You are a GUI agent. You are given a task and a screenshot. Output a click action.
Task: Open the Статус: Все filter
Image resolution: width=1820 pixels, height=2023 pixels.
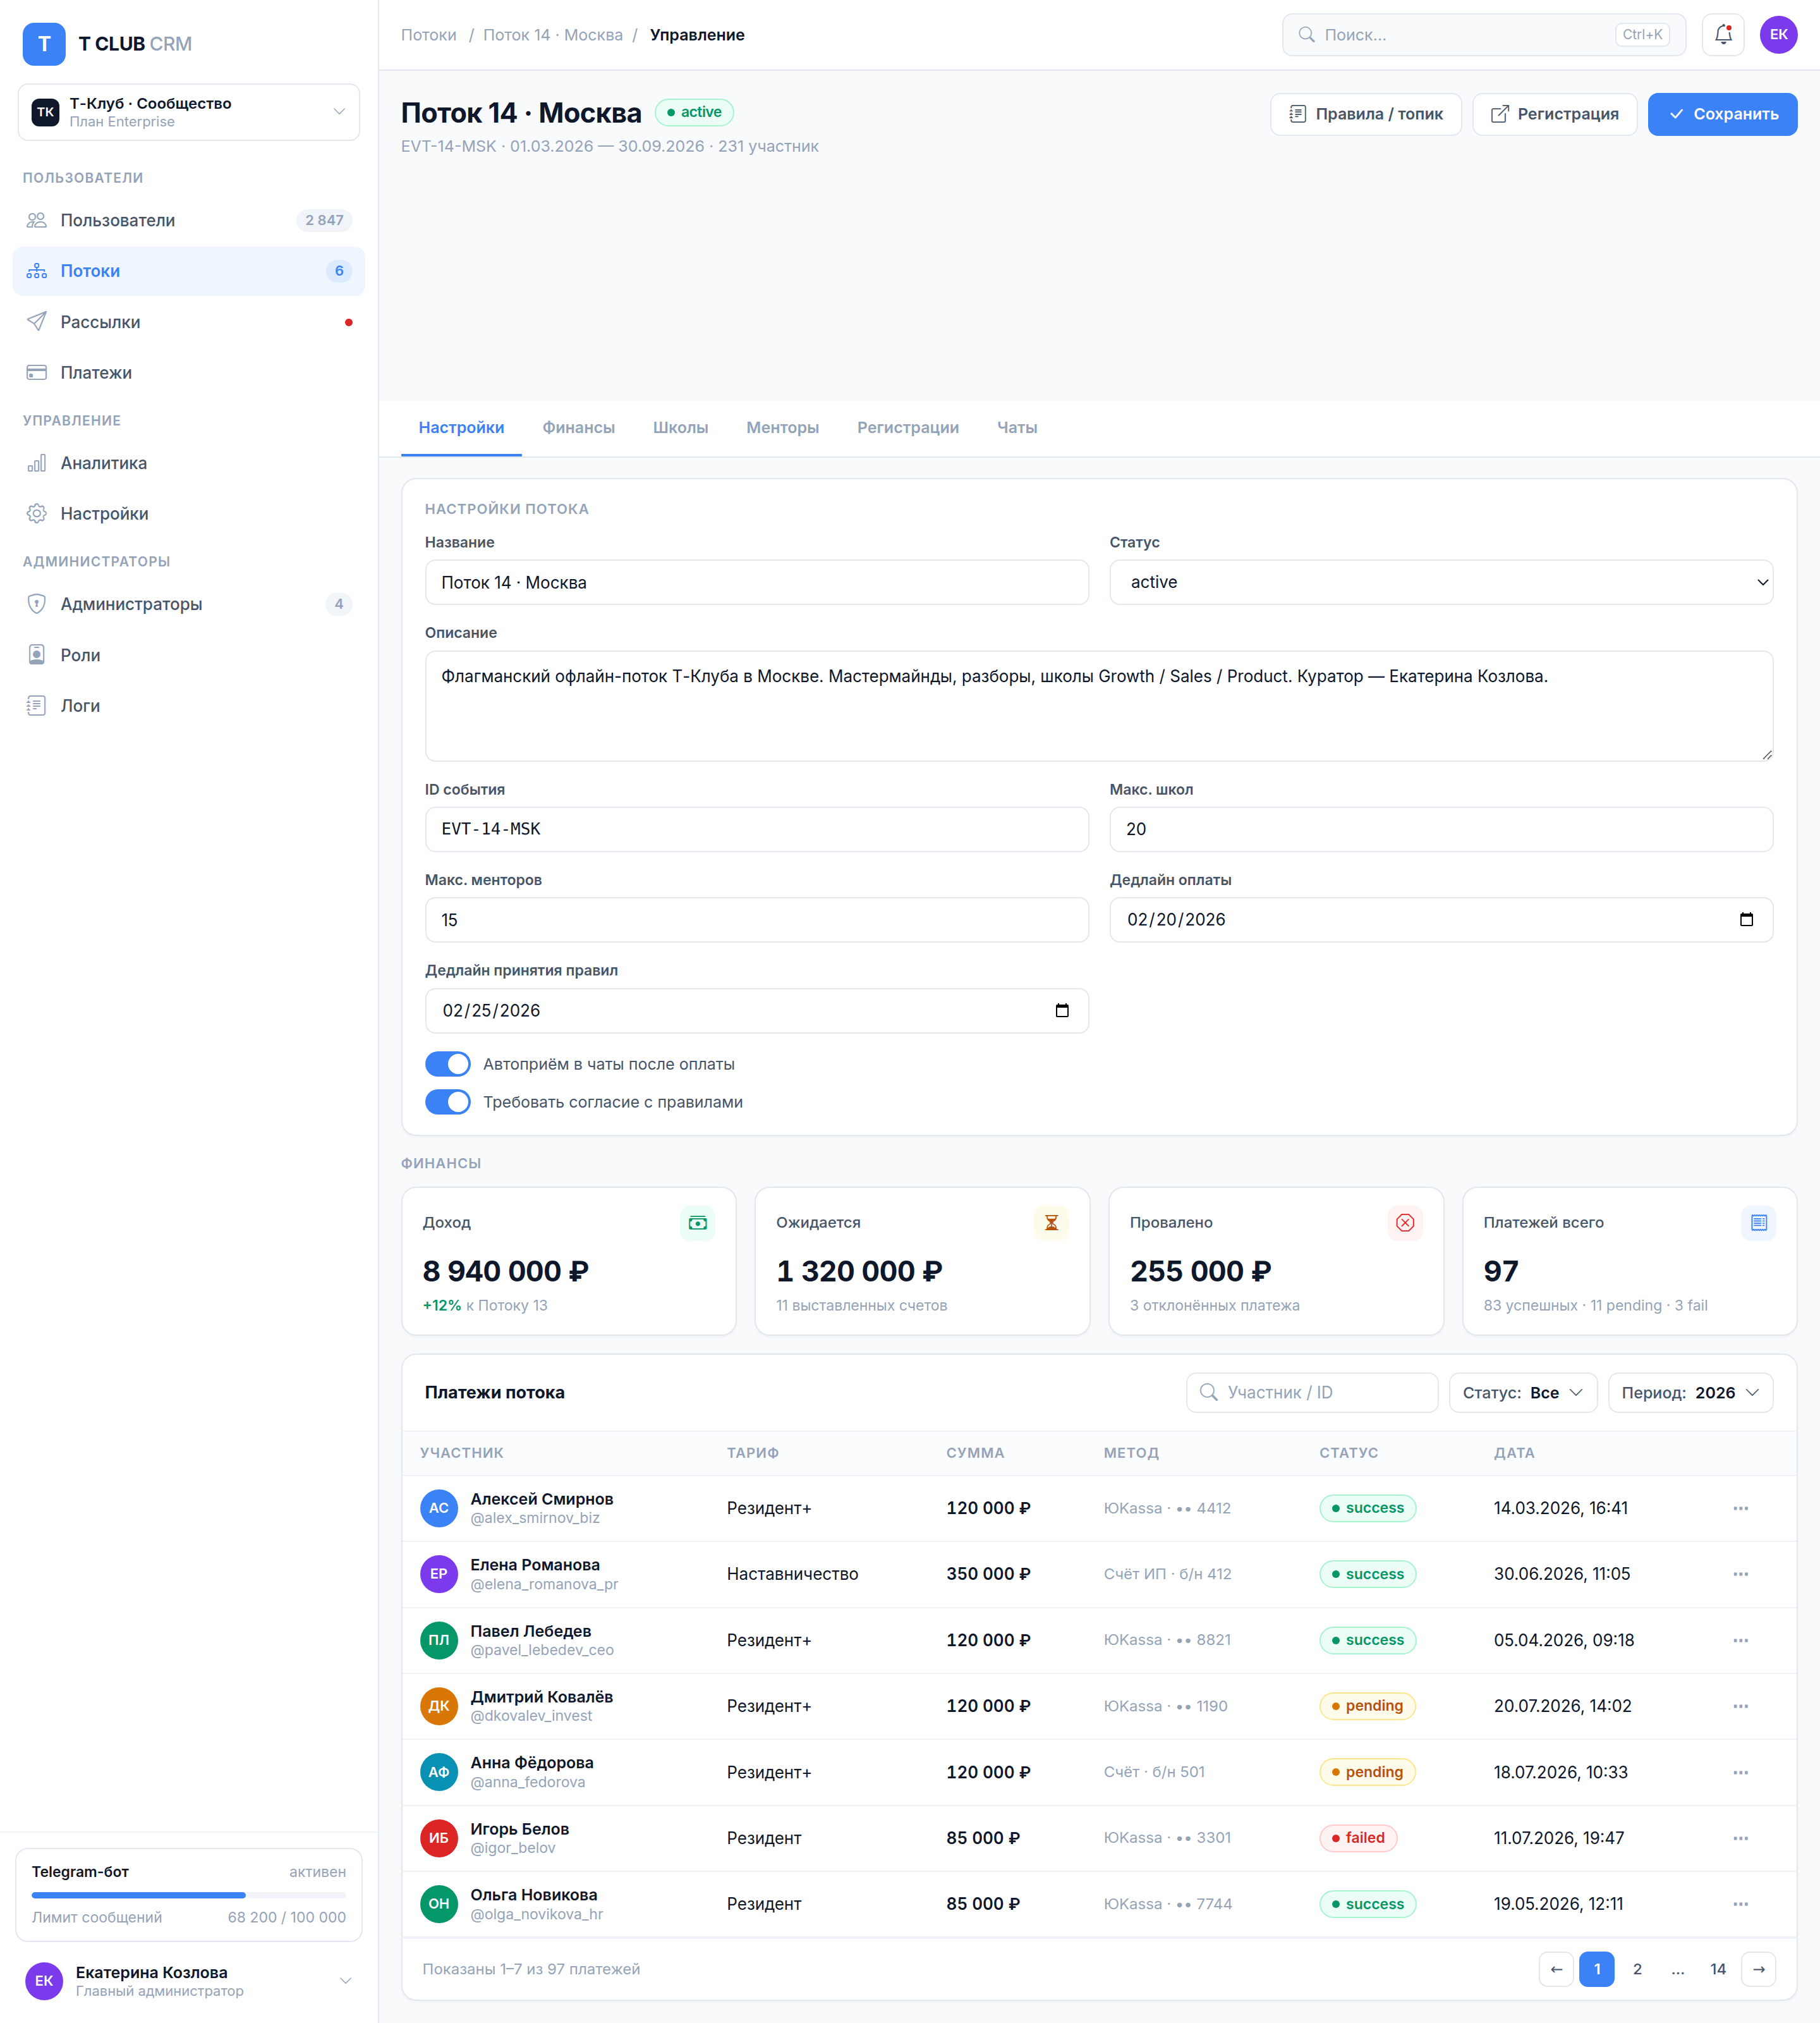(1522, 1393)
